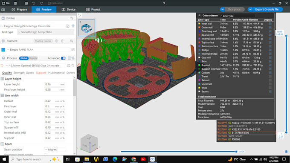Image resolution: width=290 pixels, height=163 pixels.
Task: Open Windows Start menu
Action: (x=4, y=159)
